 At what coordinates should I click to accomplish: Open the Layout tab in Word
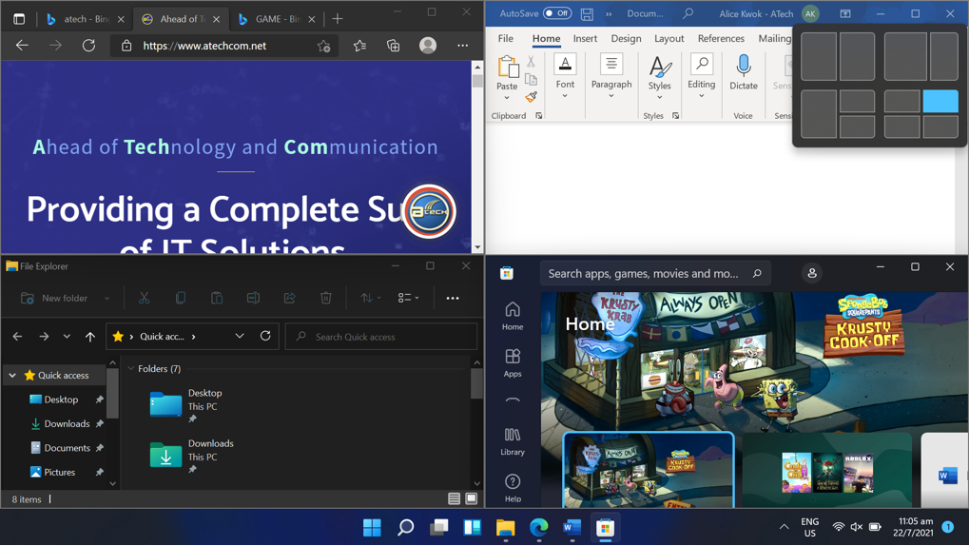669,38
